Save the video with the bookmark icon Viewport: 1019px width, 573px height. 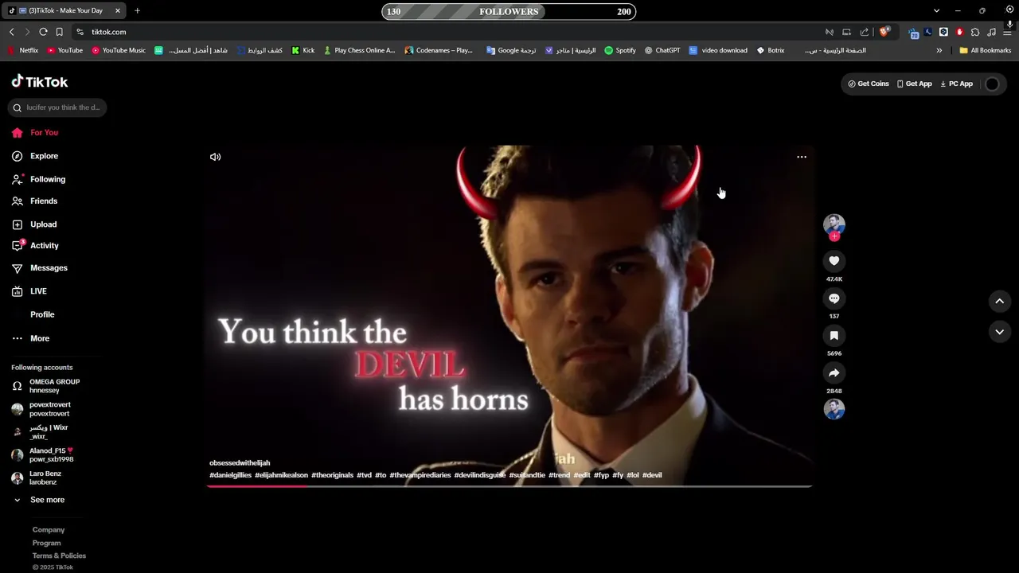click(x=834, y=336)
